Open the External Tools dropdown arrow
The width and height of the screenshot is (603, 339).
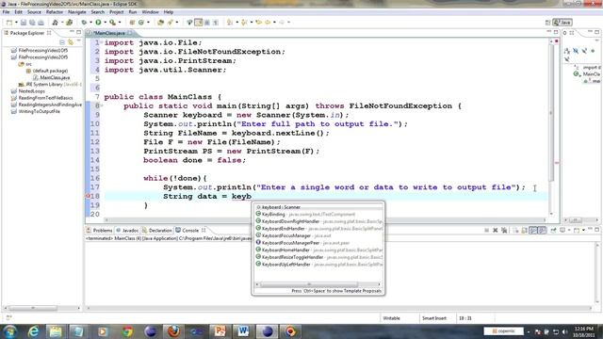click(120, 23)
